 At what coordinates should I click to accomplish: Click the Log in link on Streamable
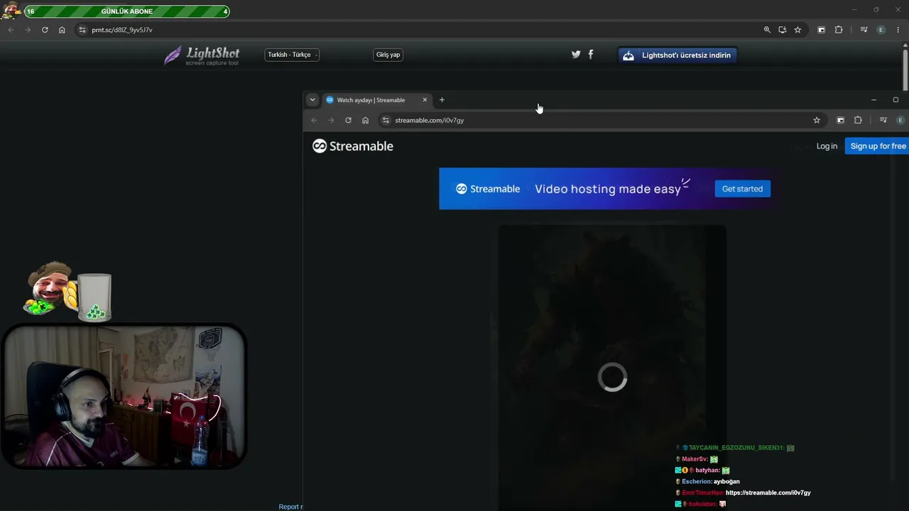[x=827, y=146]
